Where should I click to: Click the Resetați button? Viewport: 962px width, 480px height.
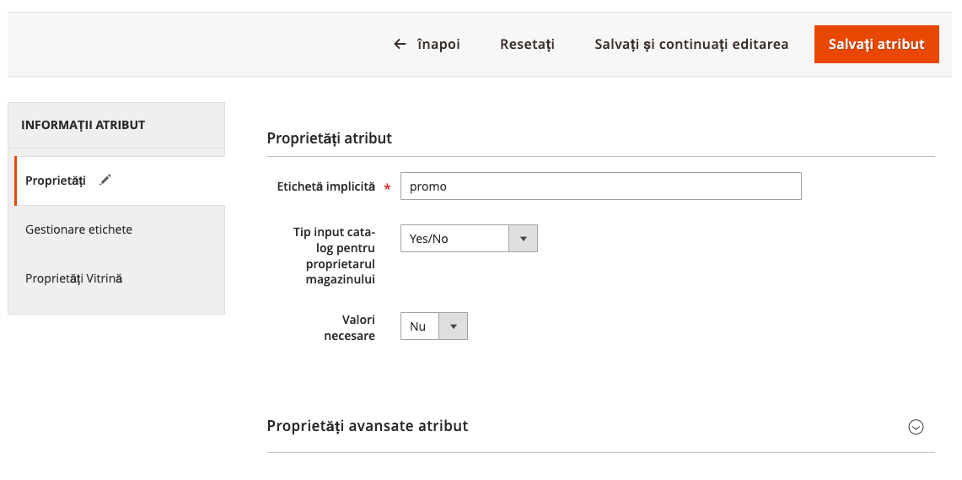(x=527, y=44)
